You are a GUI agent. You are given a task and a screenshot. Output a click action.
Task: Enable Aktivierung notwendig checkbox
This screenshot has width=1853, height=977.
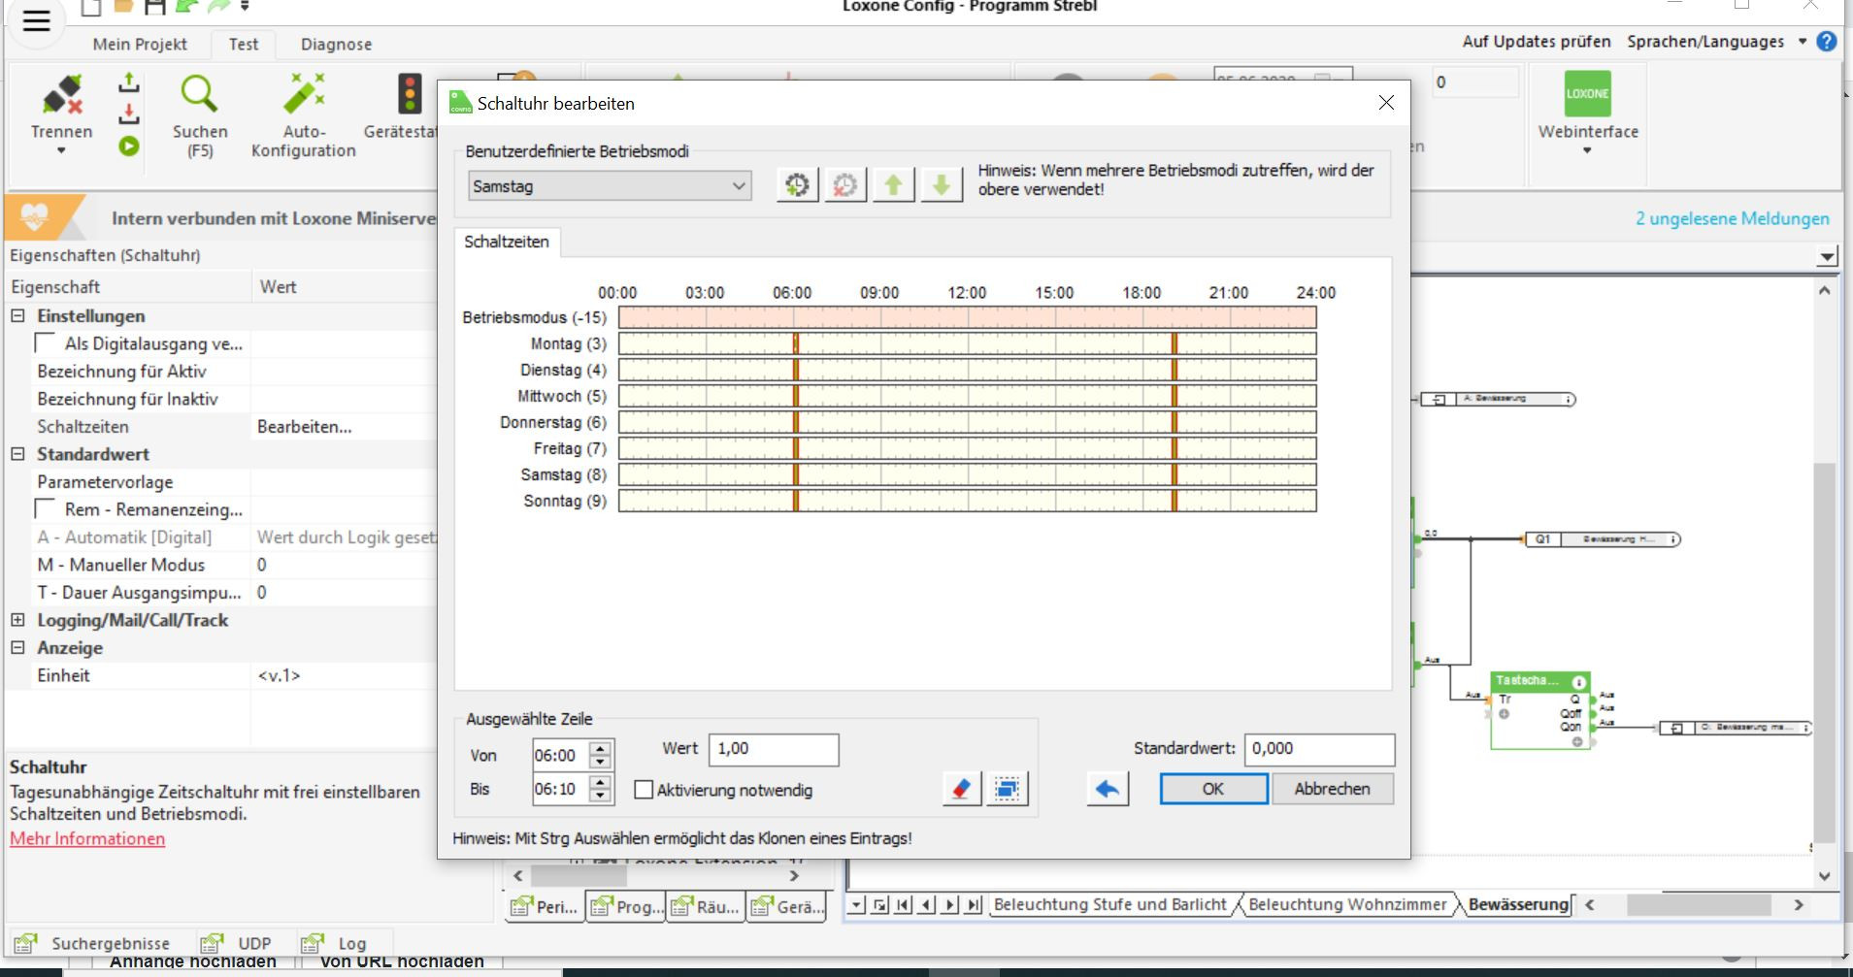coord(644,790)
